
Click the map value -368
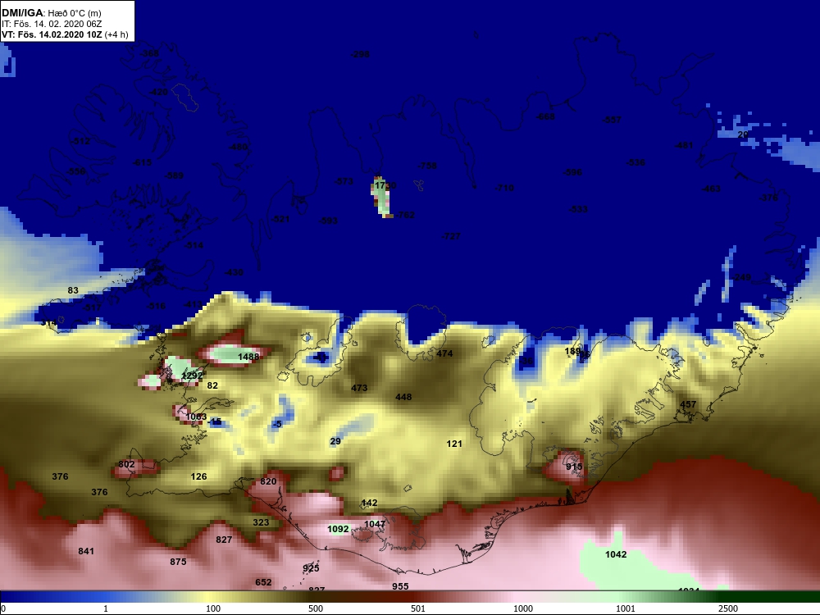pyautogui.click(x=149, y=53)
